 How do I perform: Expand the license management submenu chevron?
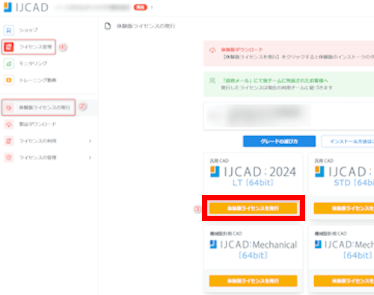point(90,158)
